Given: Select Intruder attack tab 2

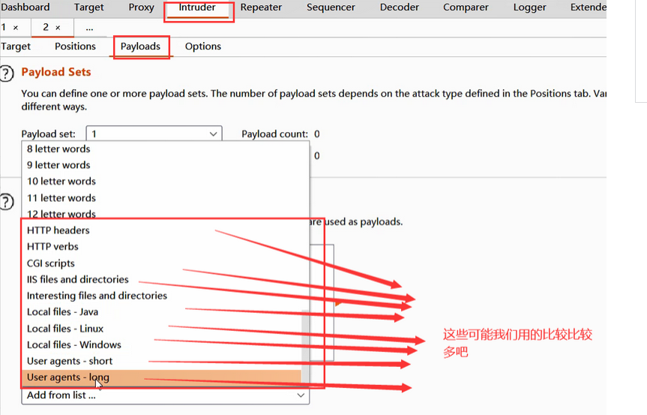Looking at the screenshot, I should (x=46, y=27).
